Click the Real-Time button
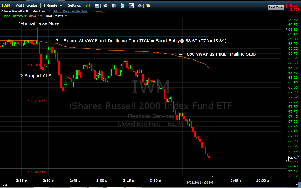 tap(276, 7)
